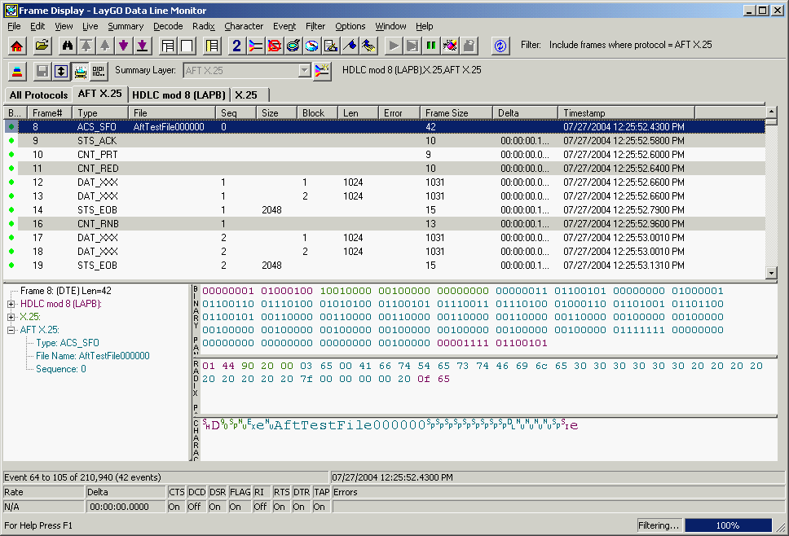Screen dimensions: 789x536
Task: Click the Delta column header
Action: (x=525, y=113)
